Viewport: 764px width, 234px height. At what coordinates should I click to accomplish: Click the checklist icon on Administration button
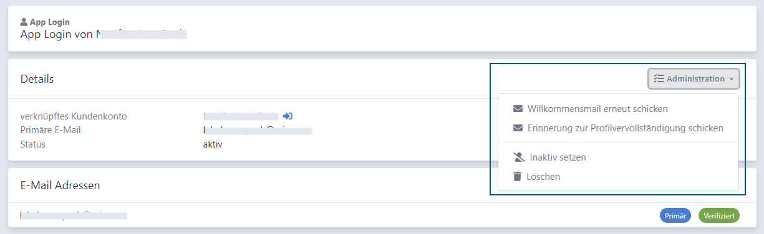[659, 79]
